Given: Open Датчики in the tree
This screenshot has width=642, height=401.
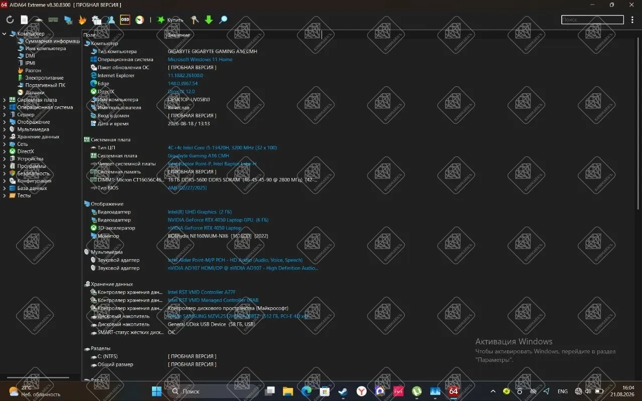Looking at the screenshot, I should tap(35, 93).
